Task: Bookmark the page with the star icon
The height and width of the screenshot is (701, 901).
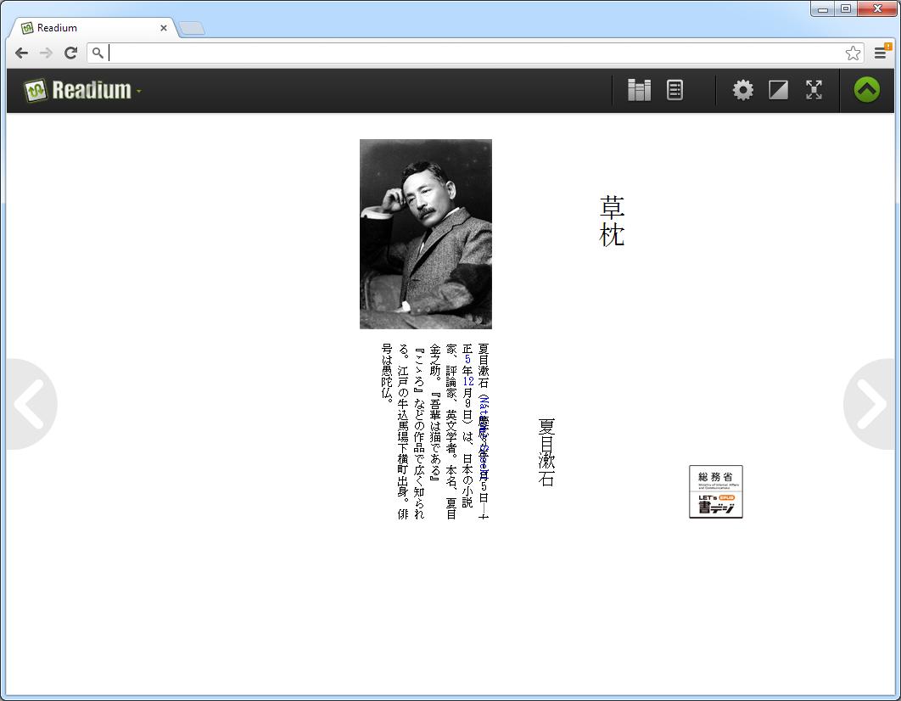Action: 853,53
